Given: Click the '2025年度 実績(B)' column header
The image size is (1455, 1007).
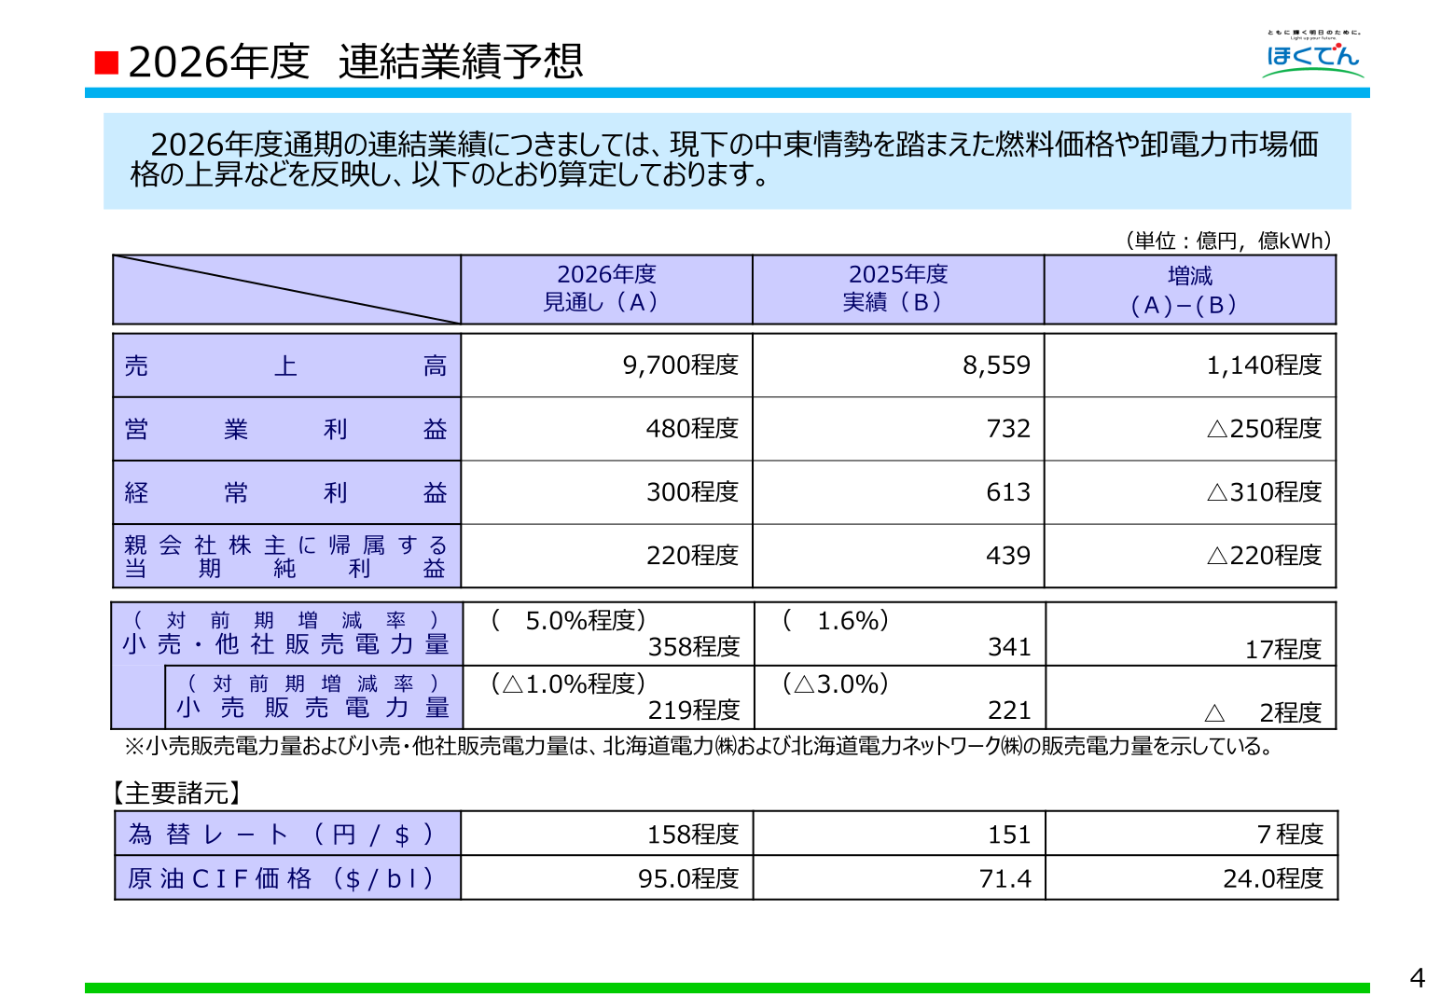Looking at the screenshot, I should (897, 289).
